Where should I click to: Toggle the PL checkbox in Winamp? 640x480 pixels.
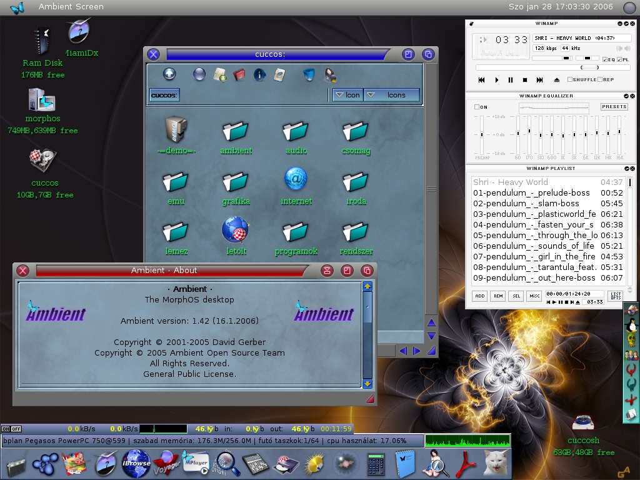pos(619,59)
